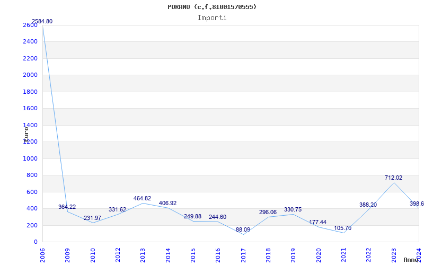Screen dimensions: 424x265
Task: Select the 231.97 data label
Action: (x=92, y=218)
